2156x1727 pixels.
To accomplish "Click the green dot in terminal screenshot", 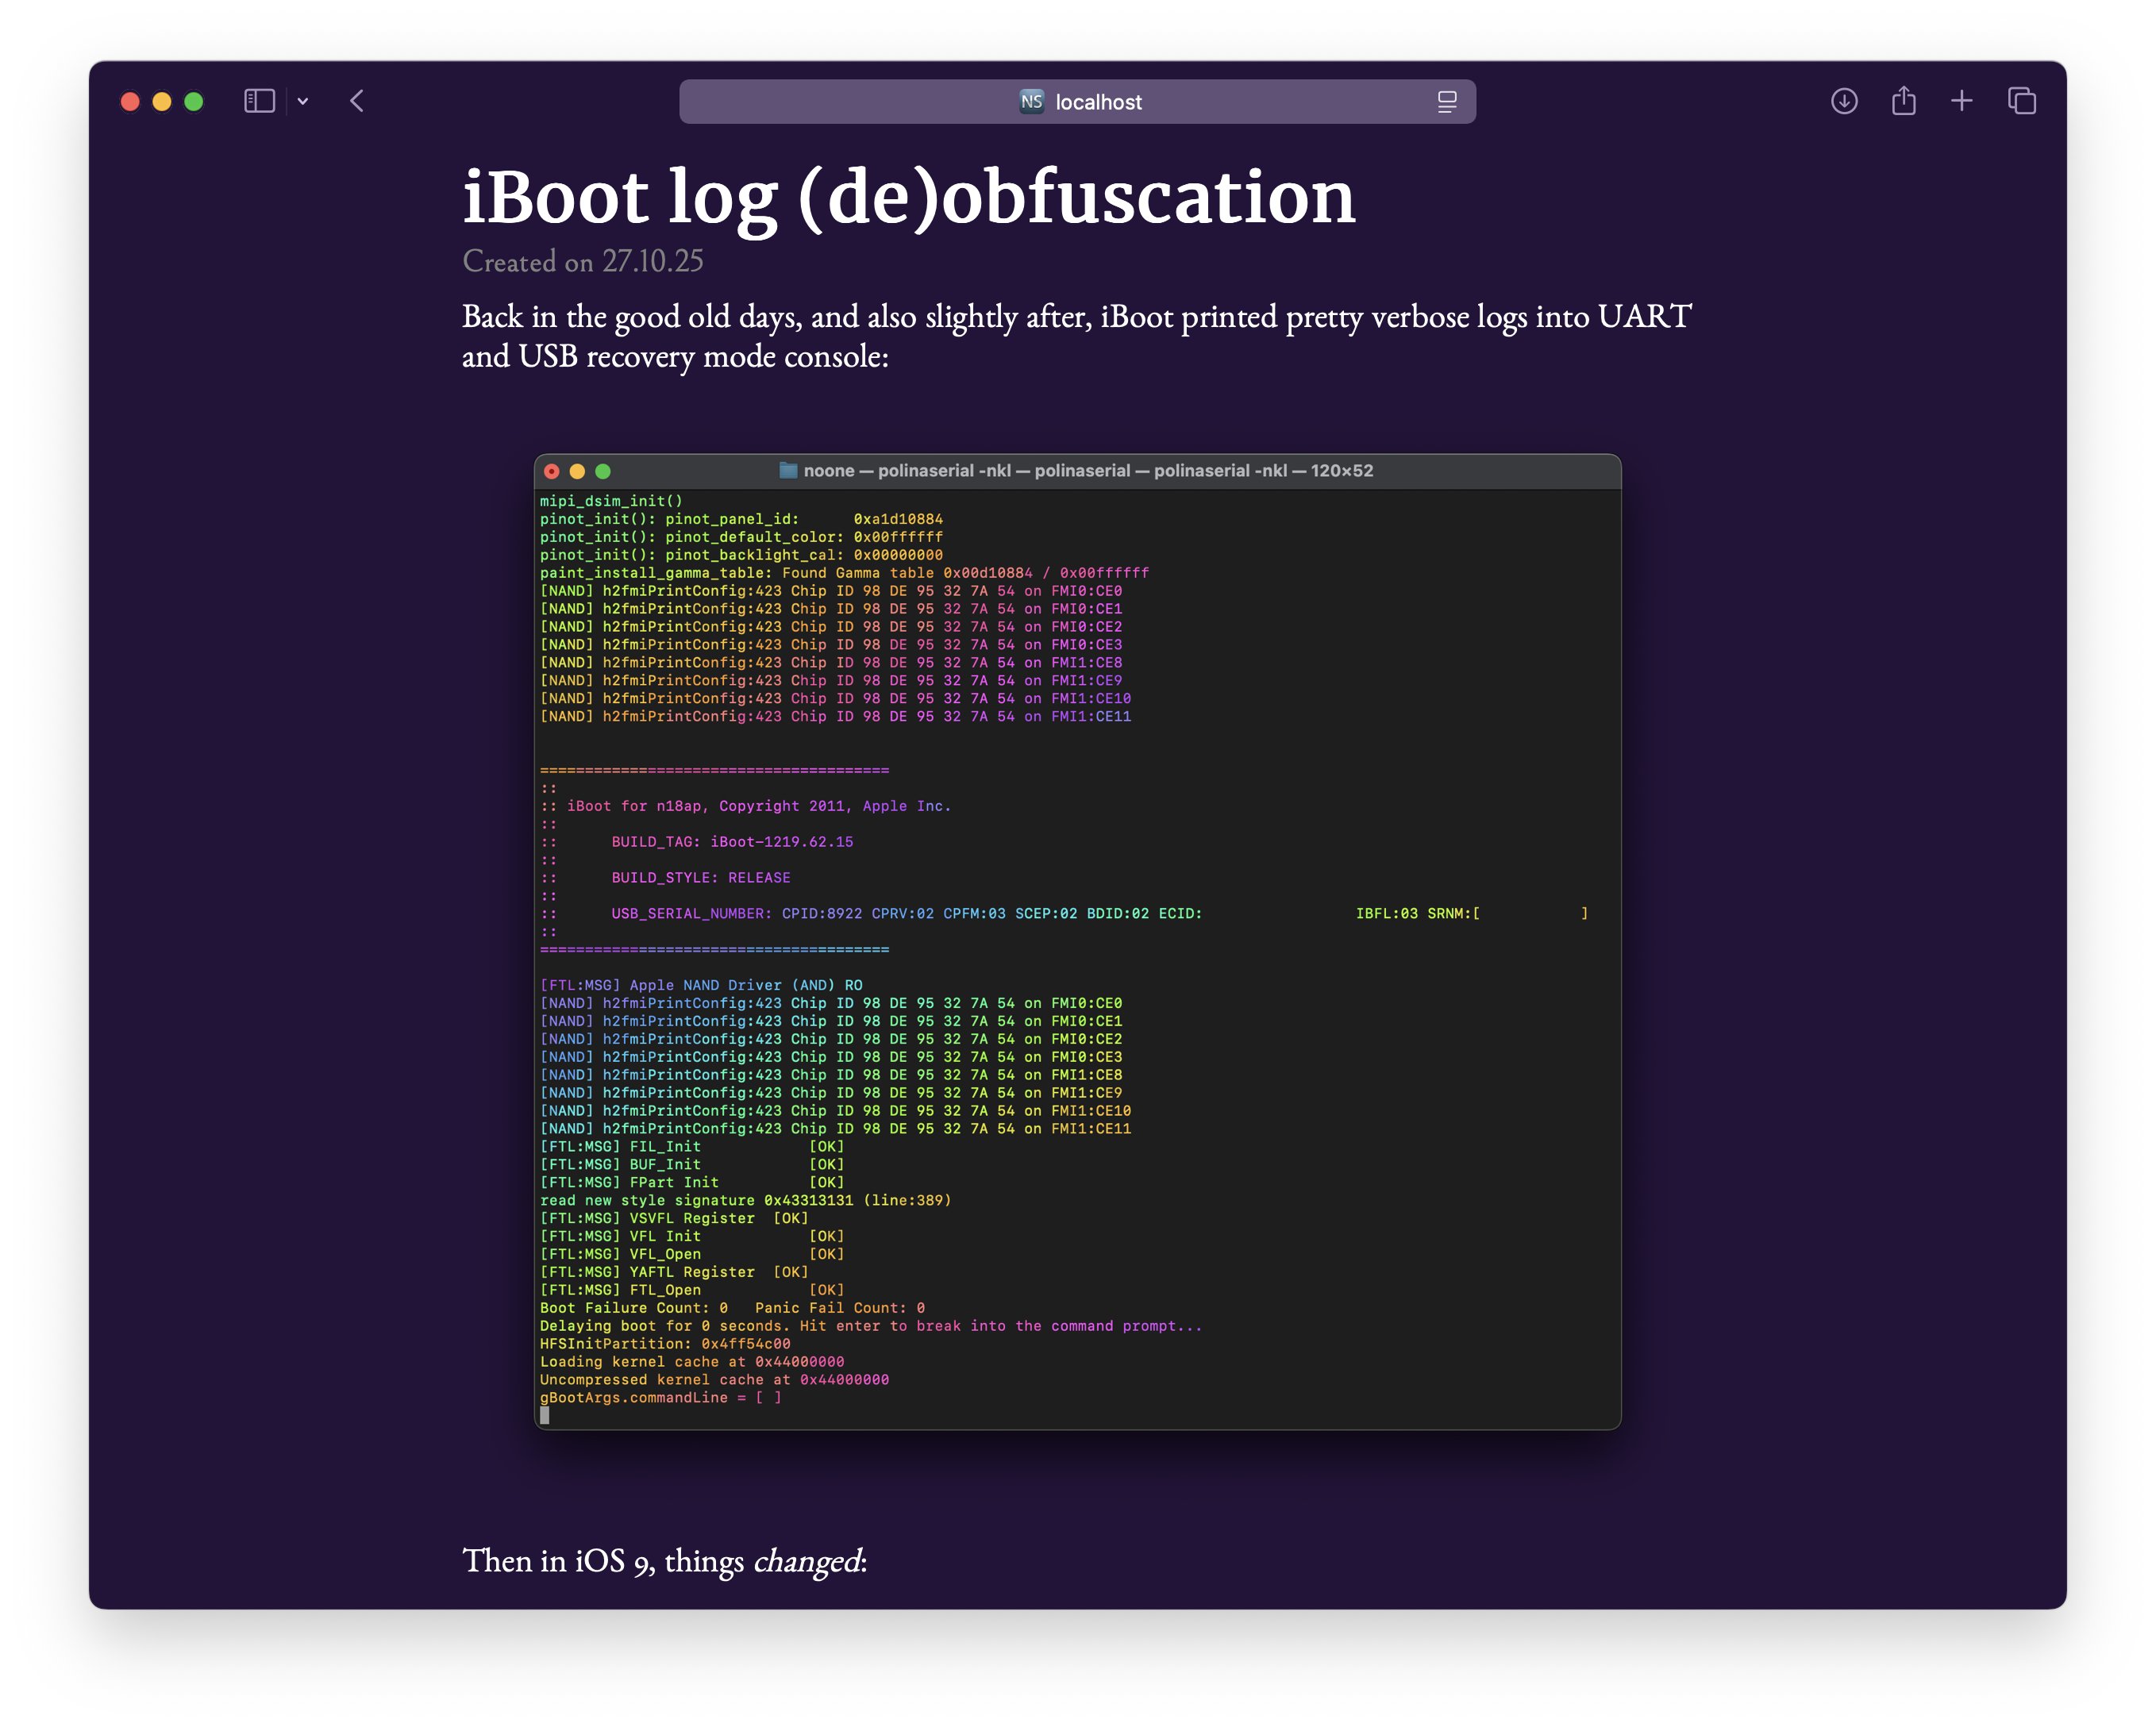I will click(603, 471).
